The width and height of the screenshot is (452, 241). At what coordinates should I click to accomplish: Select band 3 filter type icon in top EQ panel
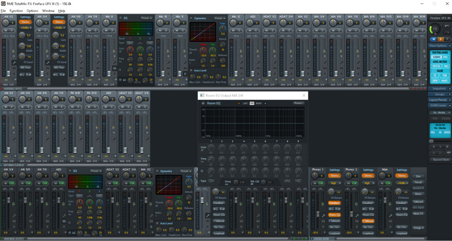click(150, 43)
